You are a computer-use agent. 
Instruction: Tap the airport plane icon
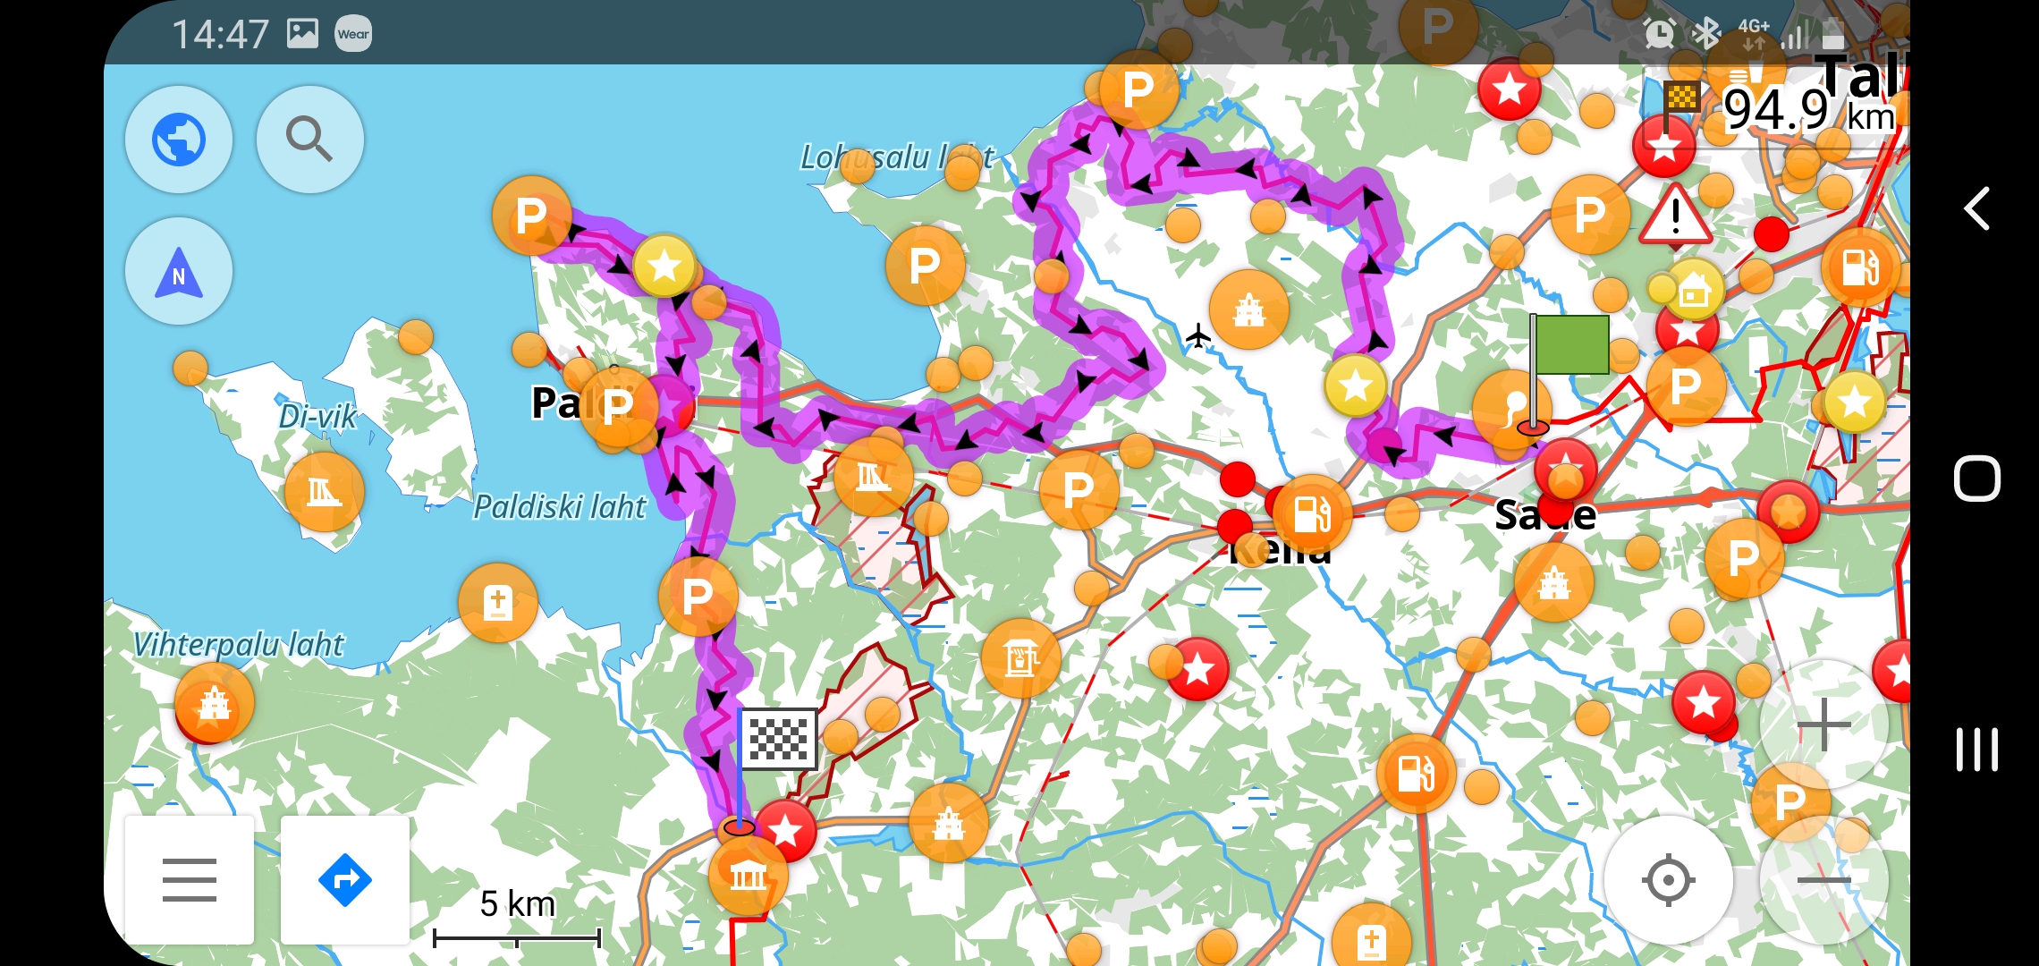tap(1198, 337)
